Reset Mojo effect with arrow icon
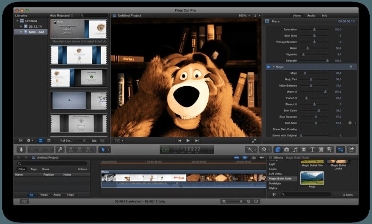Screen dimensions: 372x224 click(x=351, y=67)
